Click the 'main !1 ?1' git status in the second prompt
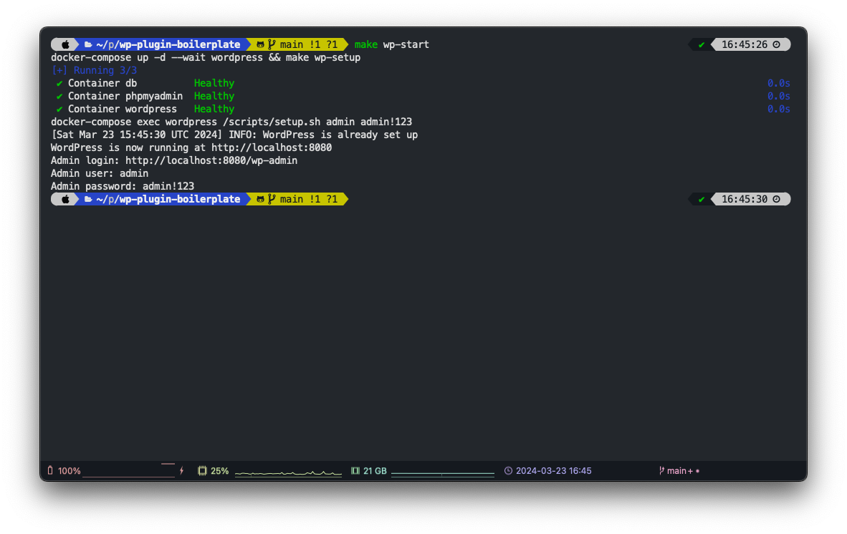This screenshot has height=534, width=847. (x=308, y=200)
